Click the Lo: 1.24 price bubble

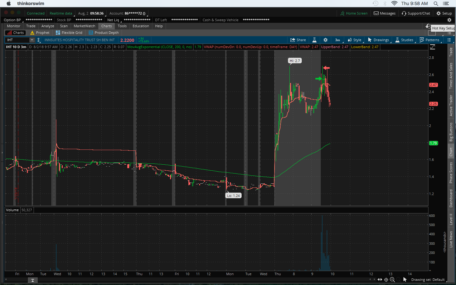[x=233, y=196]
